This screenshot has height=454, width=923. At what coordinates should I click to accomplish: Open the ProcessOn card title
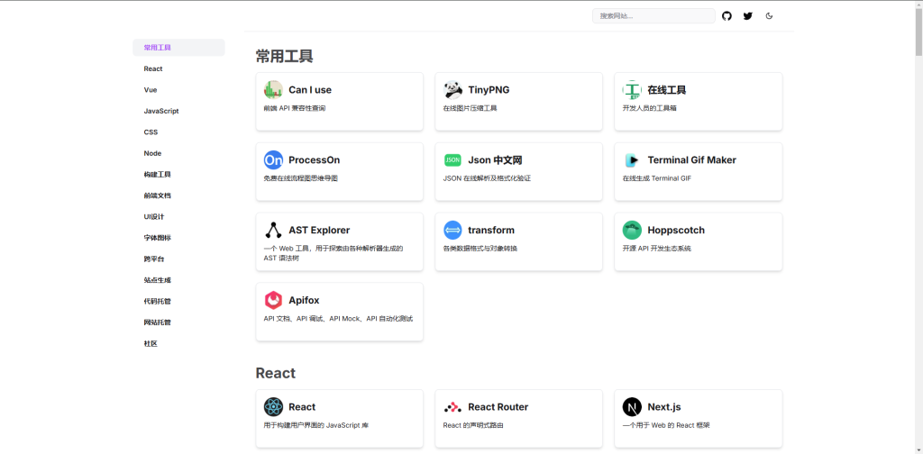coord(314,160)
